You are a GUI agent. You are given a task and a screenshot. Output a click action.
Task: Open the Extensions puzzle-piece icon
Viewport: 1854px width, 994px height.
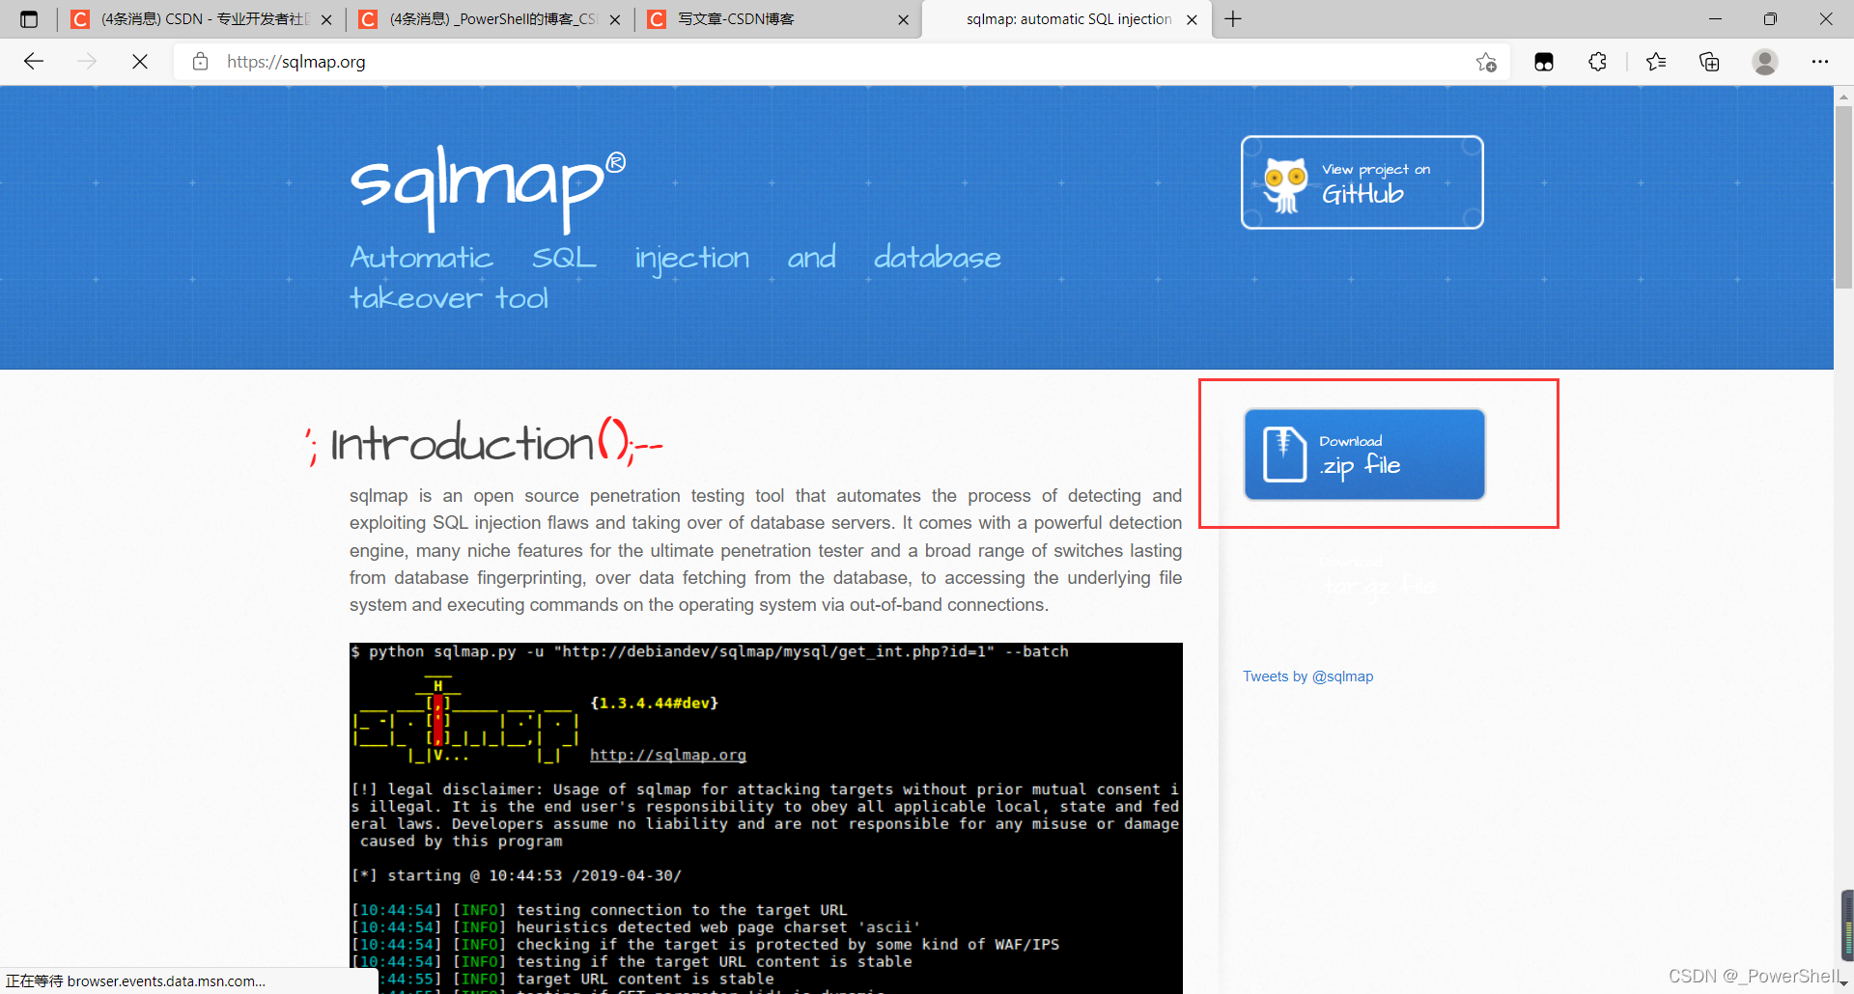pyautogui.click(x=1598, y=61)
